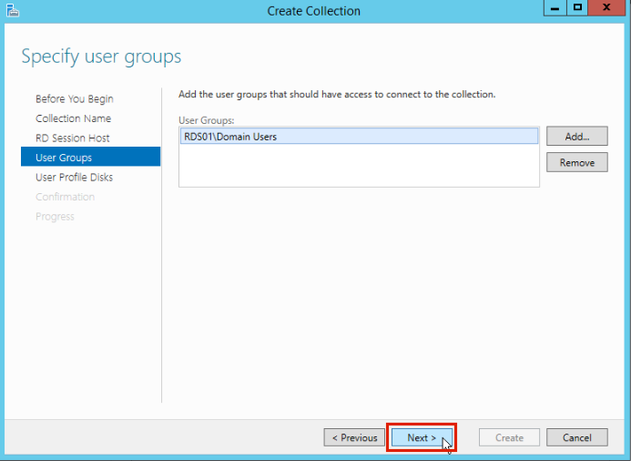The image size is (631, 461).
Task: Click the disabled Create button
Action: click(x=509, y=437)
